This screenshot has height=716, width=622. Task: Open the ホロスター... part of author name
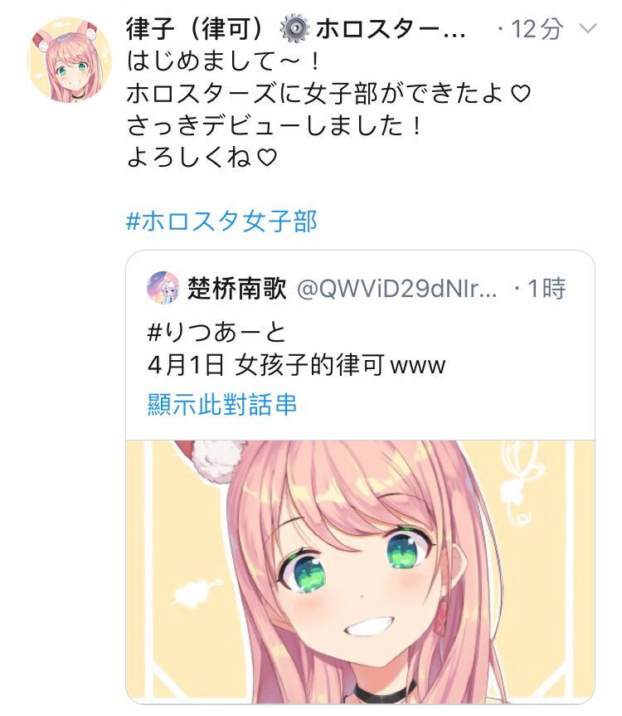[x=391, y=29]
